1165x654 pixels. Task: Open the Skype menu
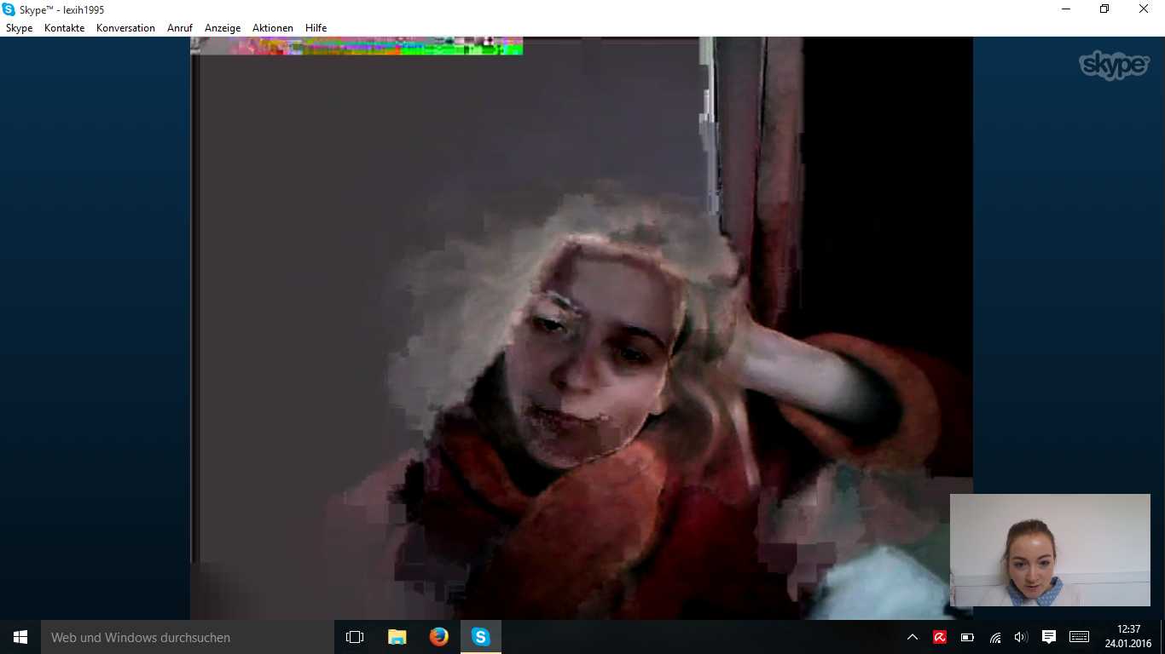tap(19, 28)
